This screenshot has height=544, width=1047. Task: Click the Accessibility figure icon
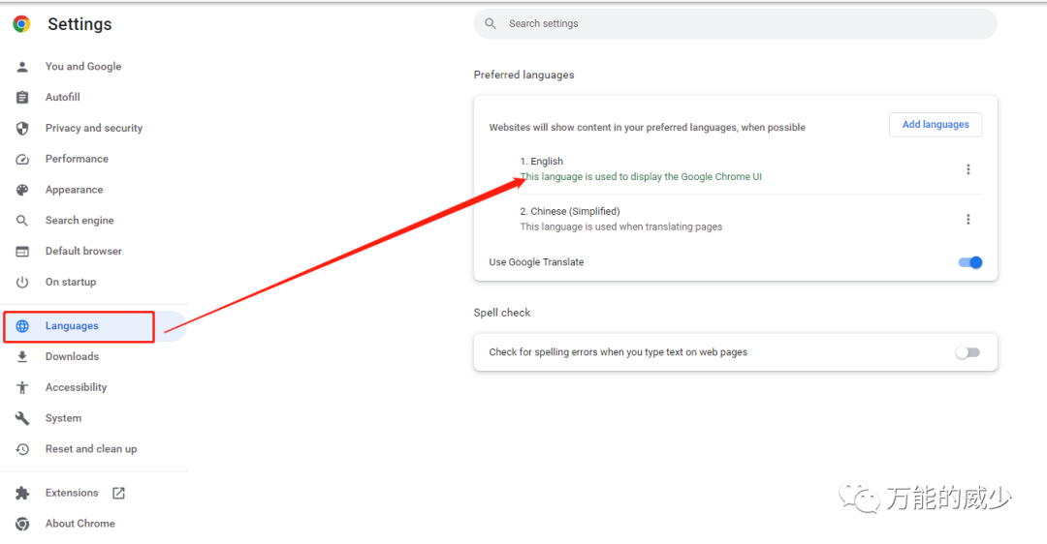[x=22, y=387]
